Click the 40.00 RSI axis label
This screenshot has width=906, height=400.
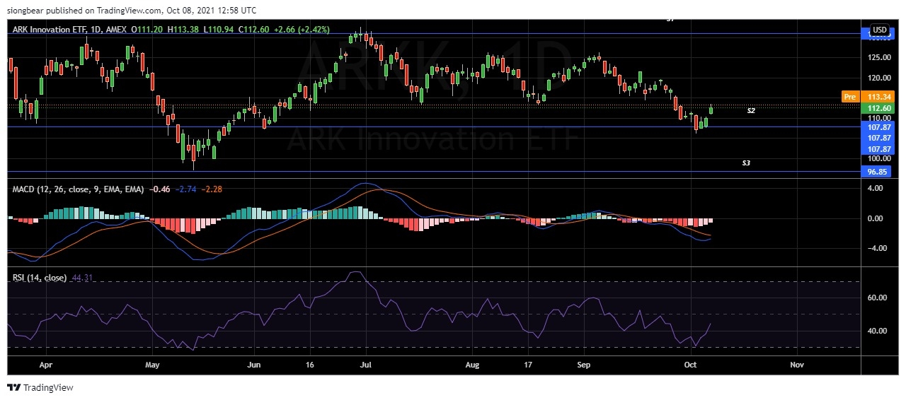pyautogui.click(x=878, y=331)
